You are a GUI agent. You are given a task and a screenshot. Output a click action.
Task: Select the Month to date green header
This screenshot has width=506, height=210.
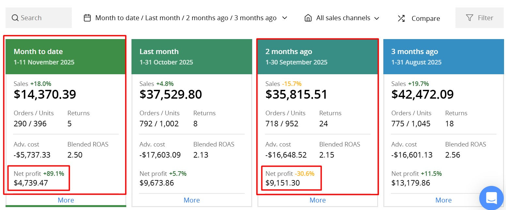coord(66,57)
